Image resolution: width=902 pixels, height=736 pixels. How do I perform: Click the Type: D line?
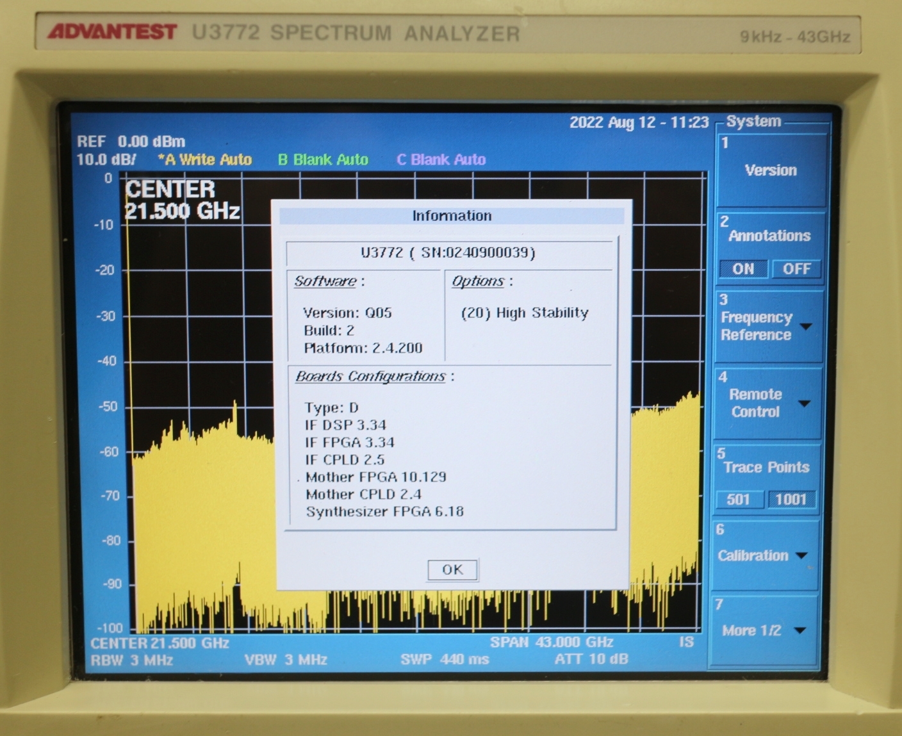click(x=331, y=407)
